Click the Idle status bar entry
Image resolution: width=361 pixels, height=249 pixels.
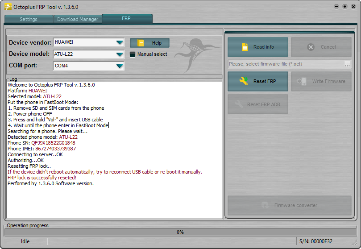[25, 241]
